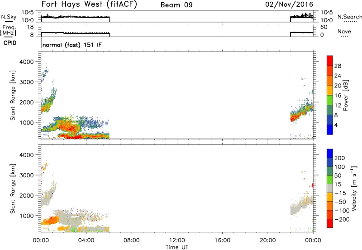Click the 'Fort Hays West (fitACF)' title
This screenshot has height=250, width=362.
[89, 5]
